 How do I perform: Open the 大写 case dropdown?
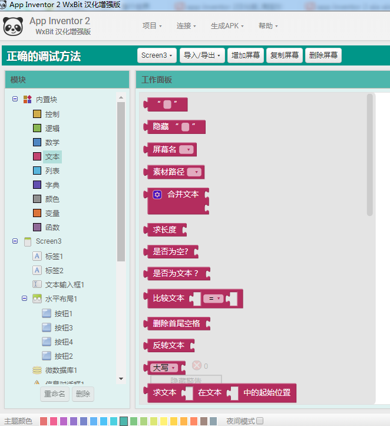tap(164, 368)
